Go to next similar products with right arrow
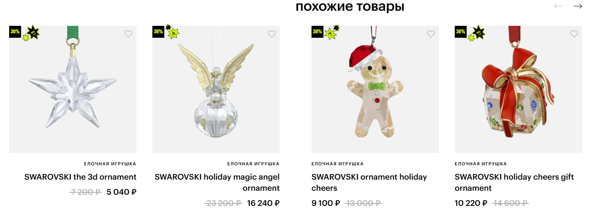 [x=578, y=6]
